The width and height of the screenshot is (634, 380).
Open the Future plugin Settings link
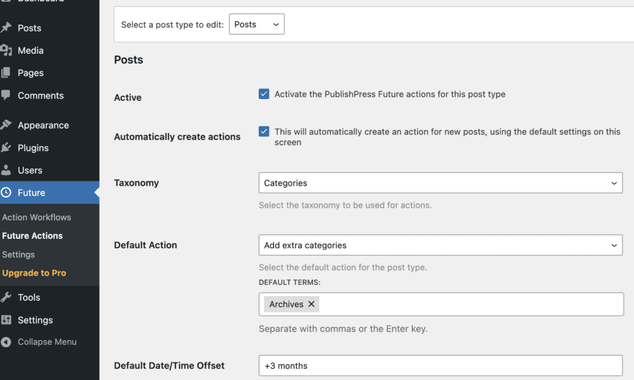pos(18,254)
